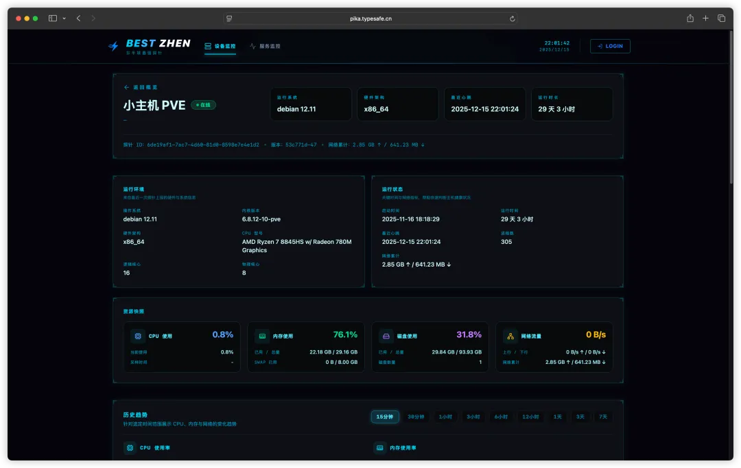Expand the sidebar dropdown chevron

pos(64,19)
